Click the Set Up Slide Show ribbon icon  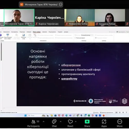pos(17,36)
